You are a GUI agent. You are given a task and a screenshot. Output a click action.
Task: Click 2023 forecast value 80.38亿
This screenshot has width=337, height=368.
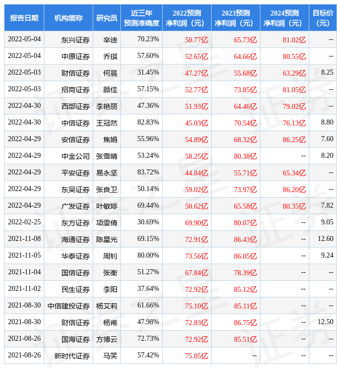(x=245, y=157)
